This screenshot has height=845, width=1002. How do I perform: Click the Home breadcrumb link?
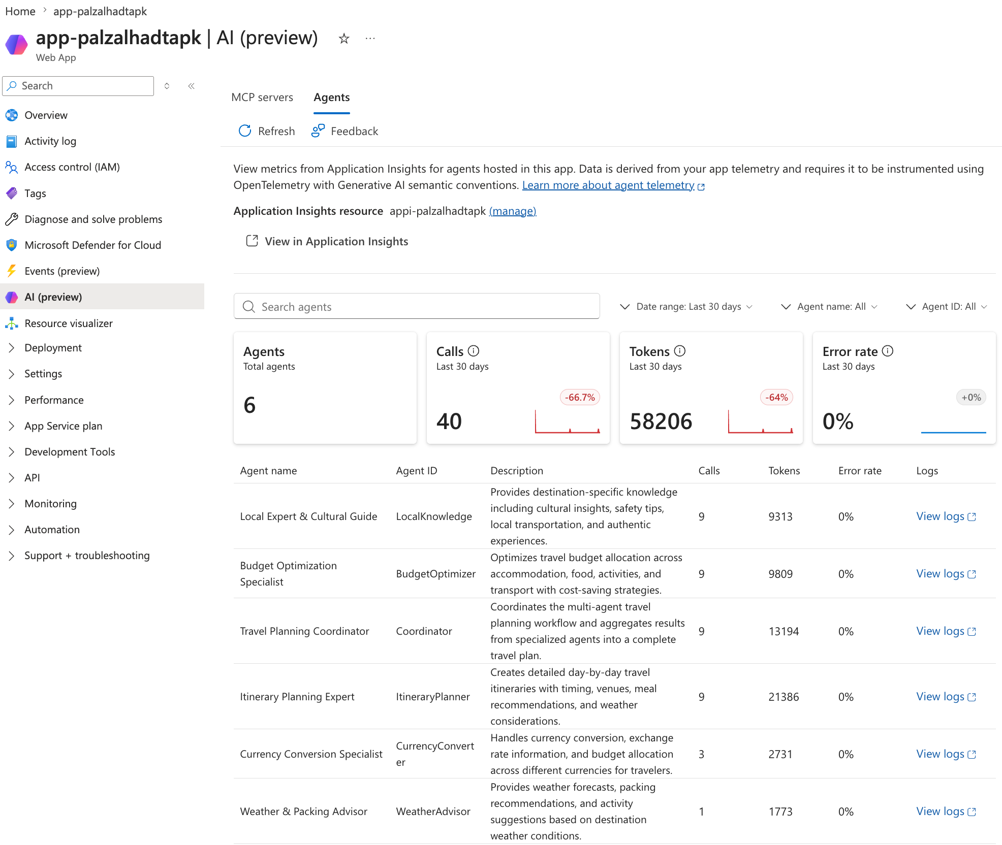20,11
